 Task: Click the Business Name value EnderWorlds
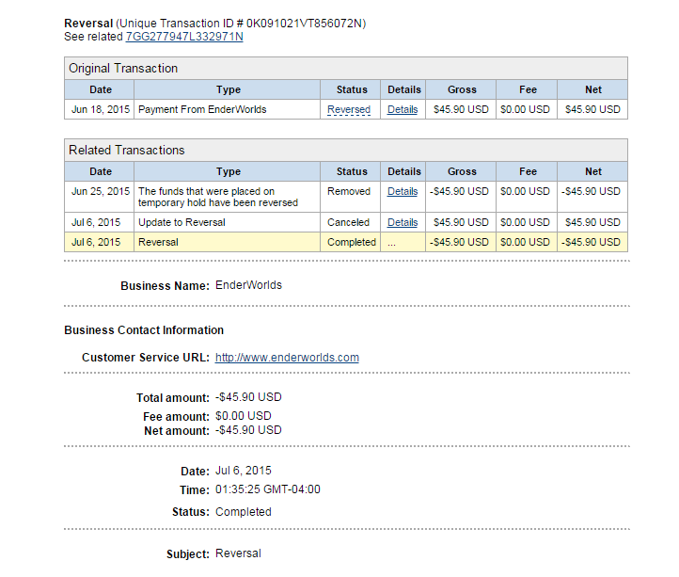tap(248, 285)
